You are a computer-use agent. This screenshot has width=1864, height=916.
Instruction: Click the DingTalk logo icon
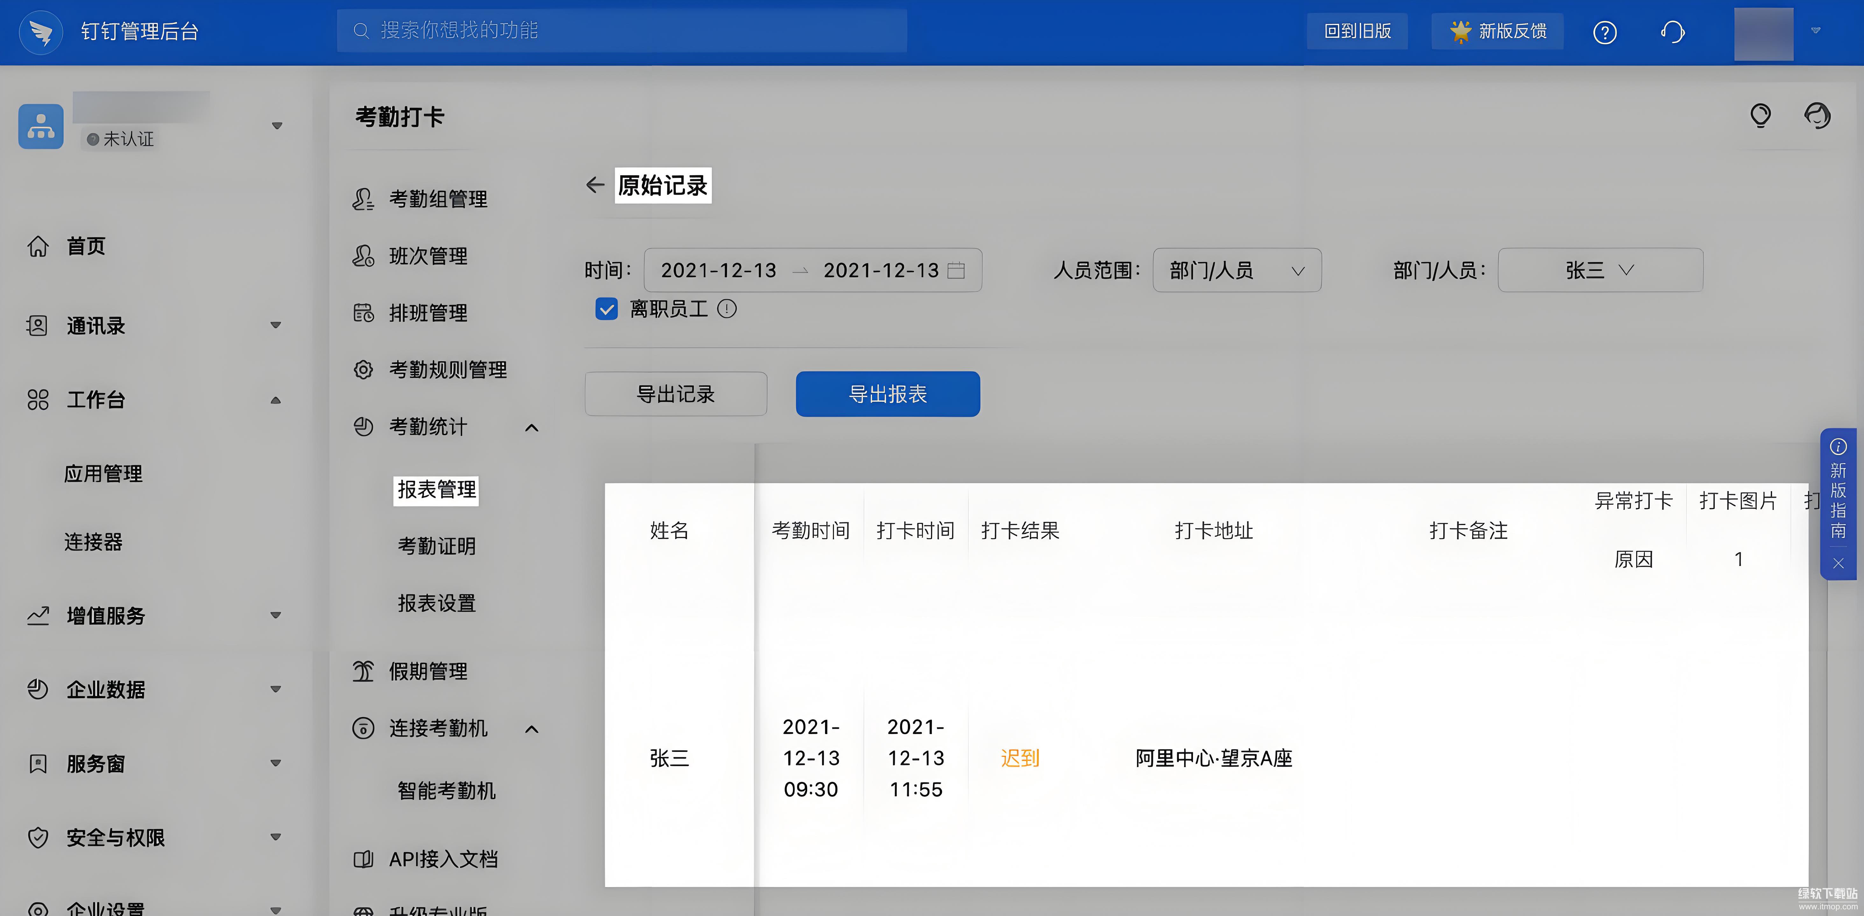(x=41, y=32)
